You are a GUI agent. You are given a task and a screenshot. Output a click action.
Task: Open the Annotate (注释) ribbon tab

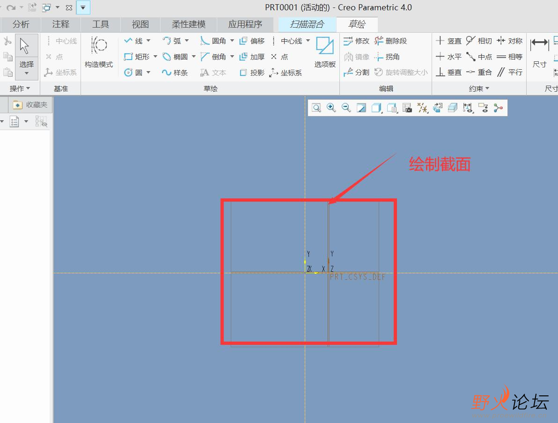[60, 24]
